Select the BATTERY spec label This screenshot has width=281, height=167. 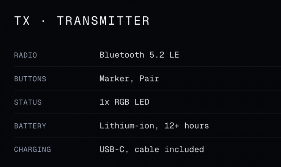click(x=30, y=126)
